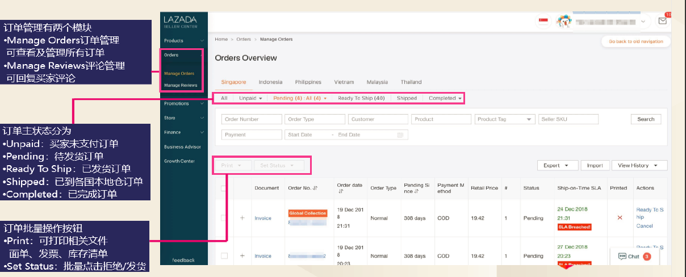Open Invoice link for Global Collection order
This screenshot has height=277, width=686.
click(x=263, y=218)
